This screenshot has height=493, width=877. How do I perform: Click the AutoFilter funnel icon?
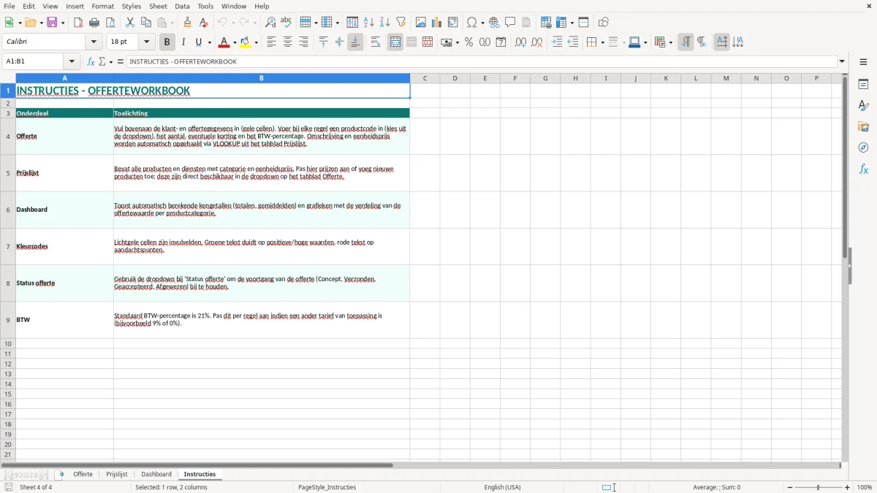401,23
